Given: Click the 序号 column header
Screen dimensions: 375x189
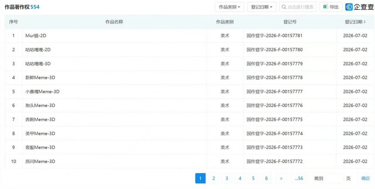Looking at the screenshot, I should pyautogui.click(x=13, y=22).
